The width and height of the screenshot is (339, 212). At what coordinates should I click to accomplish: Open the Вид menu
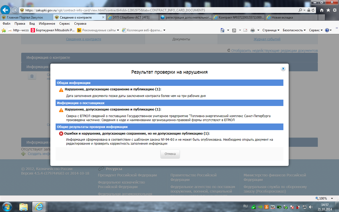[32, 24]
